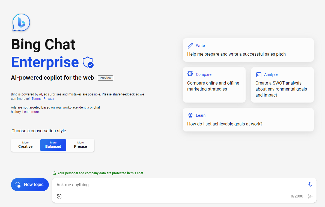Select the SWOT analysis Analyse suggestion card
The width and height of the screenshot is (325, 207).
(282, 85)
